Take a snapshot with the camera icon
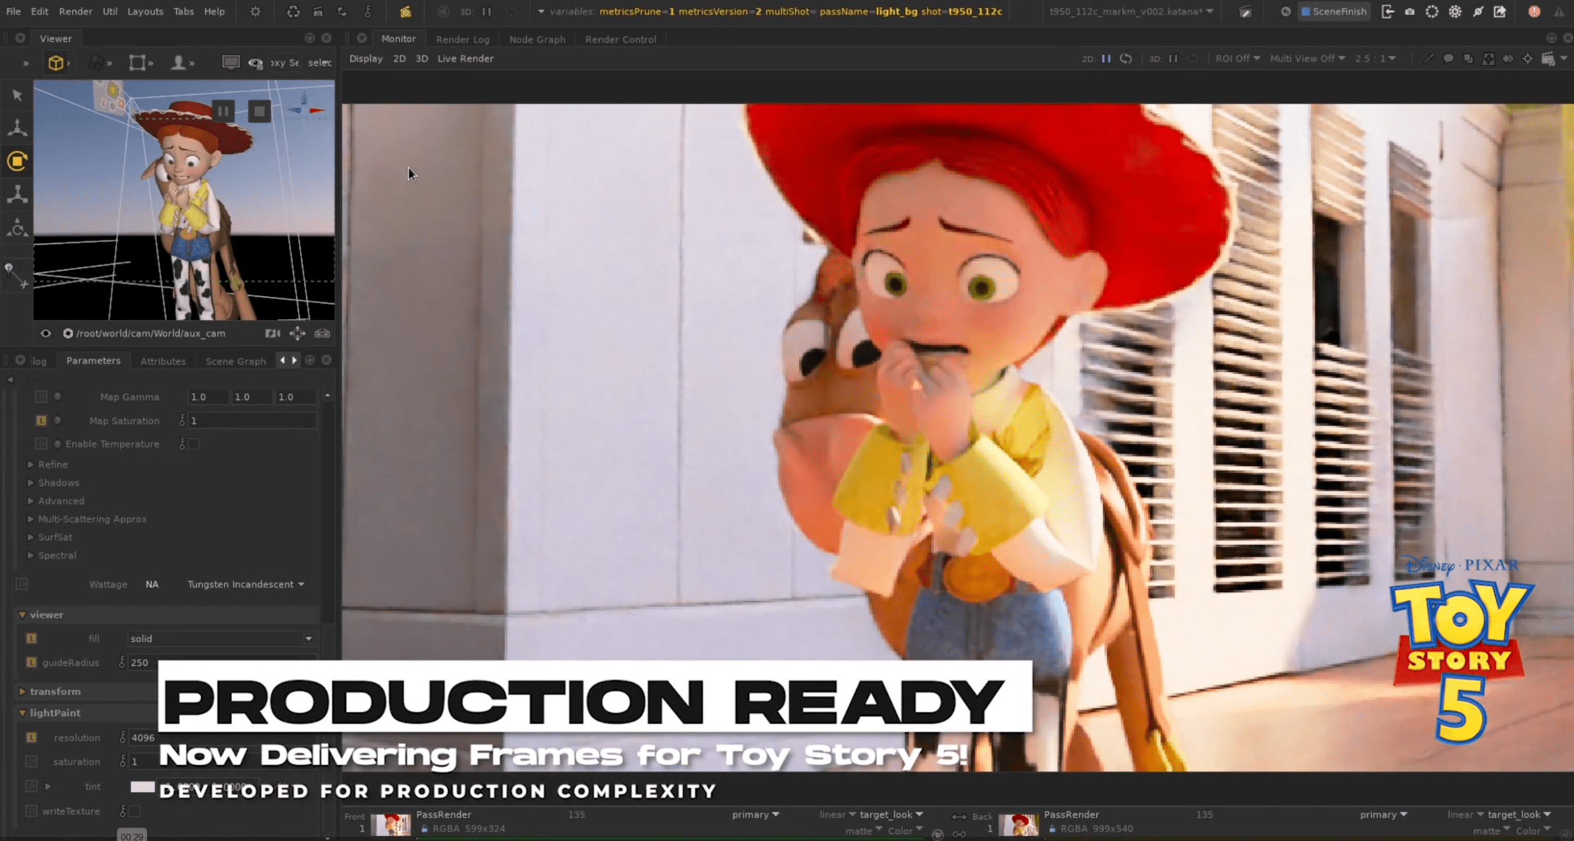 (1410, 12)
